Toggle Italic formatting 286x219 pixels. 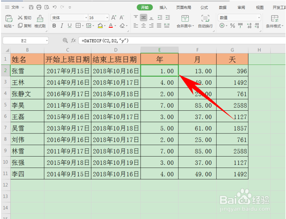click(x=62, y=26)
